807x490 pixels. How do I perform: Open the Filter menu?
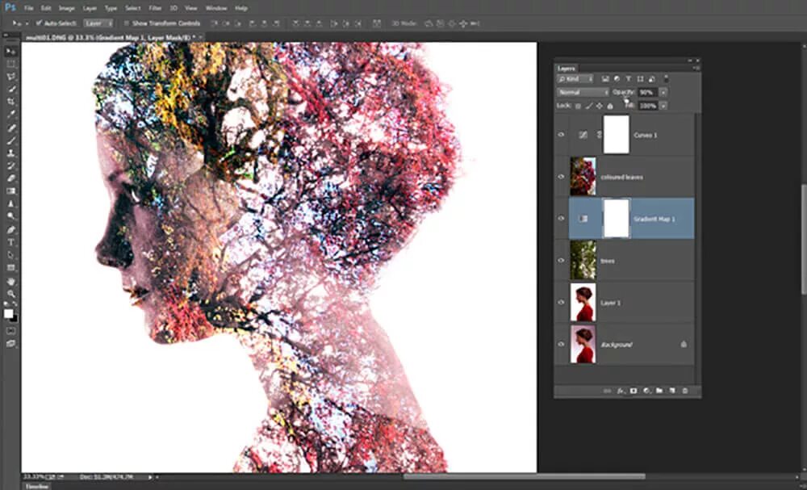[x=155, y=8]
